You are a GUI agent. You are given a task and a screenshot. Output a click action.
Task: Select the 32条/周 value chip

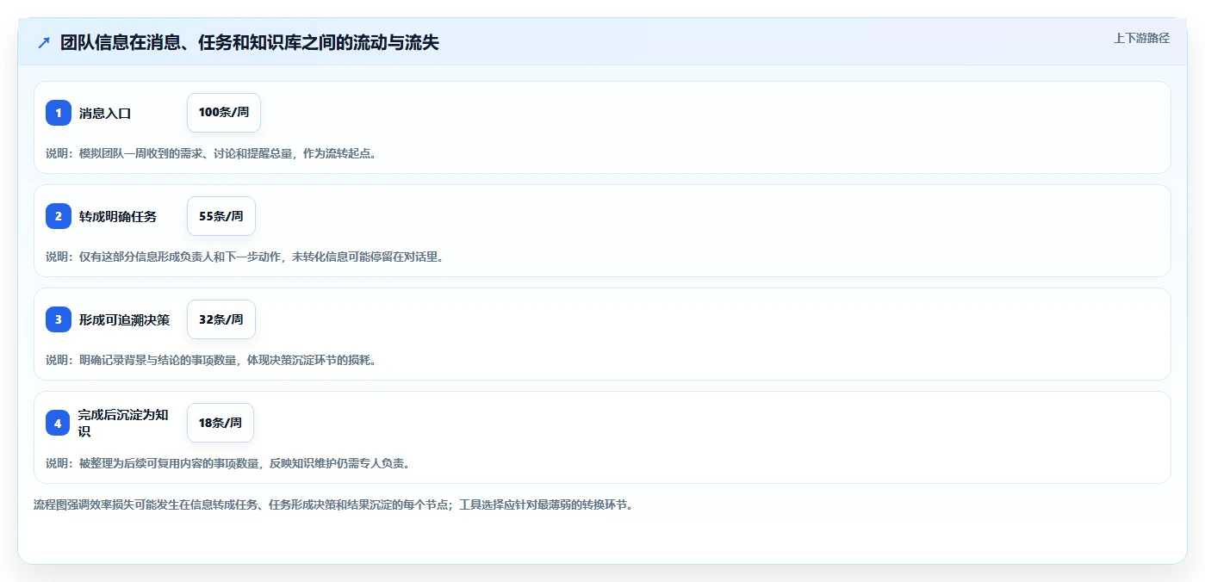pyautogui.click(x=221, y=319)
